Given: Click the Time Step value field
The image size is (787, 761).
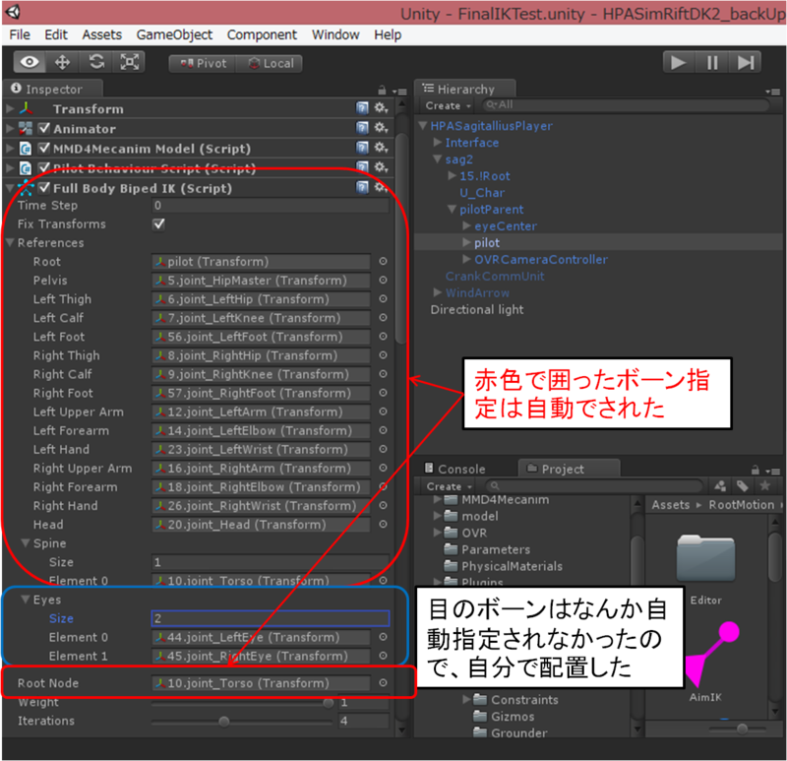Looking at the screenshot, I should [271, 206].
